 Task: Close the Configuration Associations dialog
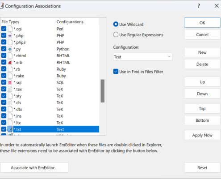[x=217, y=6]
